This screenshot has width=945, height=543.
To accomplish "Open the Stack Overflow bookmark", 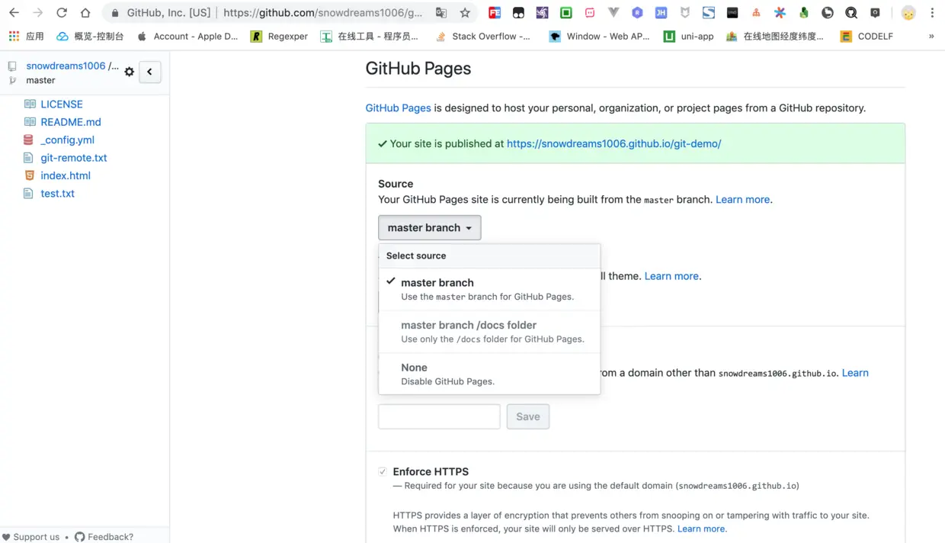I will 483,36.
